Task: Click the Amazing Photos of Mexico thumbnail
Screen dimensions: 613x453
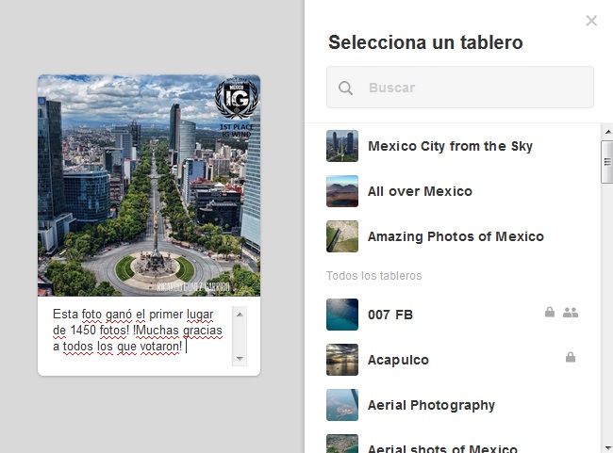Action: pos(342,236)
